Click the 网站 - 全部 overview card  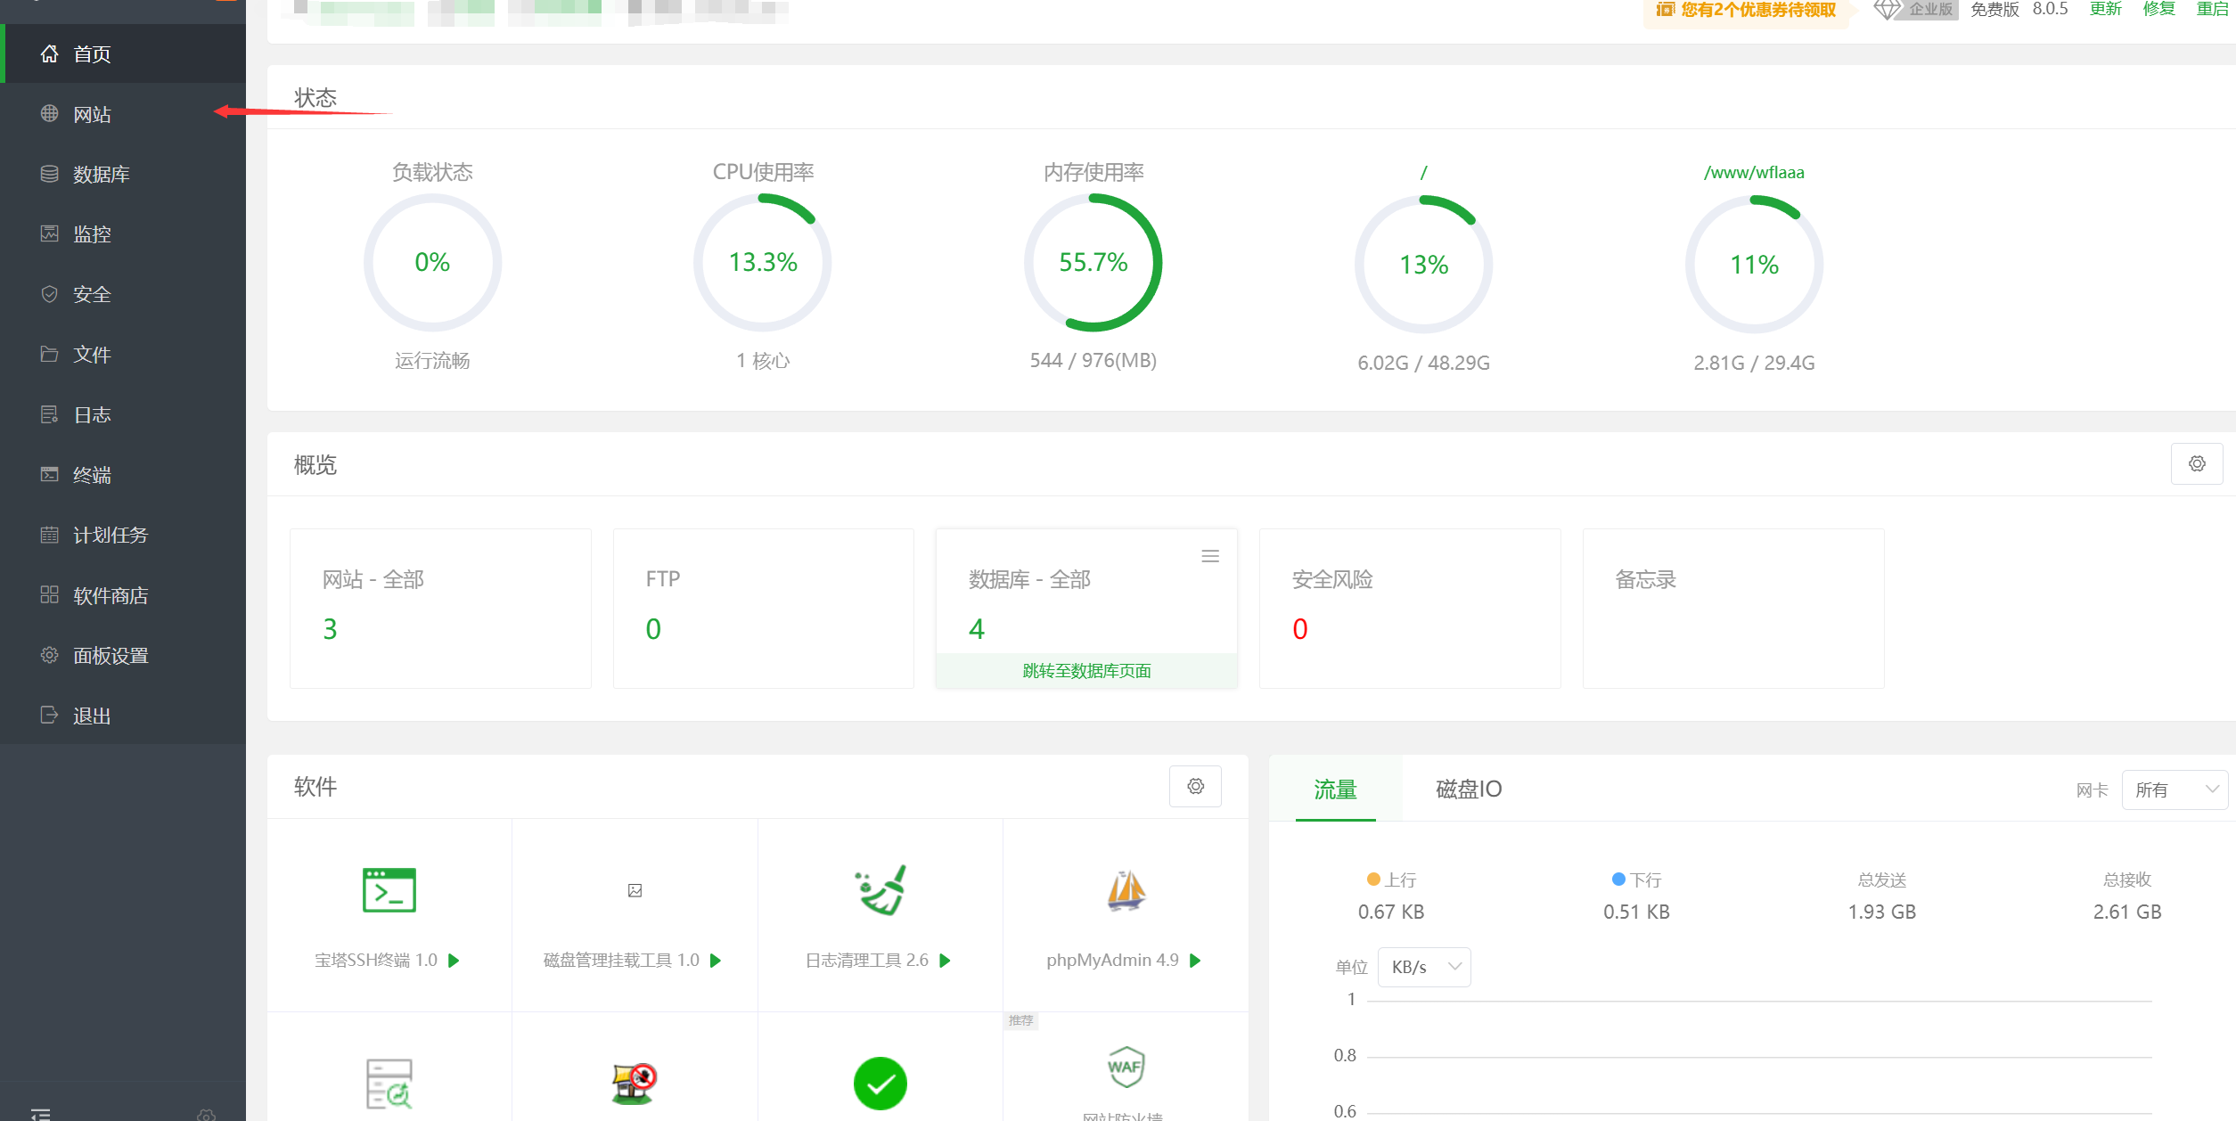click(x=440, y=608)
